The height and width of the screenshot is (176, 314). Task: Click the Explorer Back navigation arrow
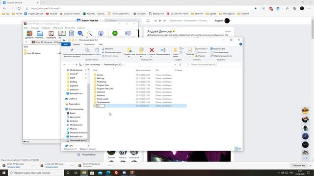[64, 65]
